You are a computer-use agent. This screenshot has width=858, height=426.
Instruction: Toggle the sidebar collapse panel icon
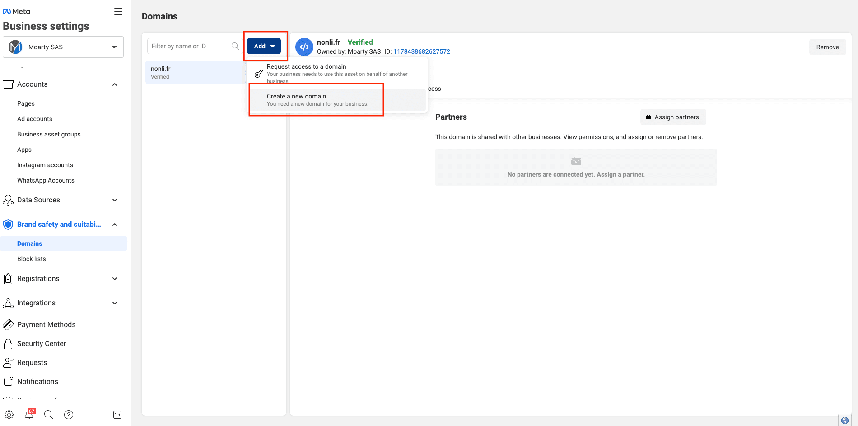point(117,415)
